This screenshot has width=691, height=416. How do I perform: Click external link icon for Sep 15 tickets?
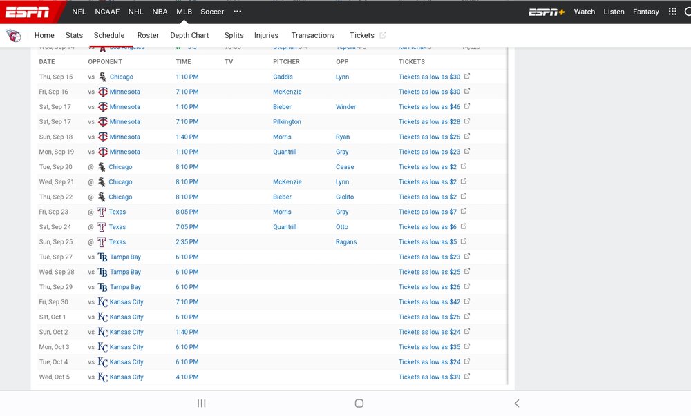tap(467, 76)
